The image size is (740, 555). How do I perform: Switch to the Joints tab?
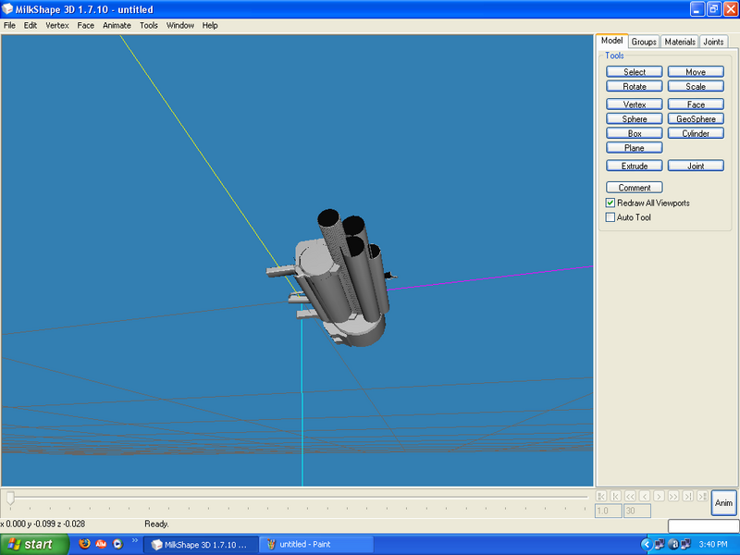pyautogui.click(x=713, y=42)
